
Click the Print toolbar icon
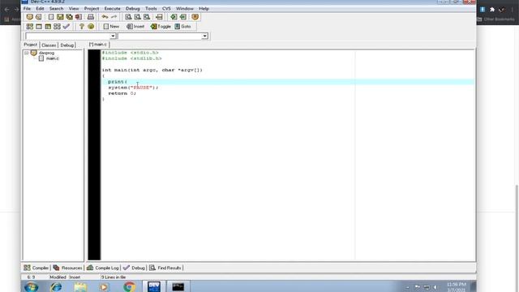91,17
